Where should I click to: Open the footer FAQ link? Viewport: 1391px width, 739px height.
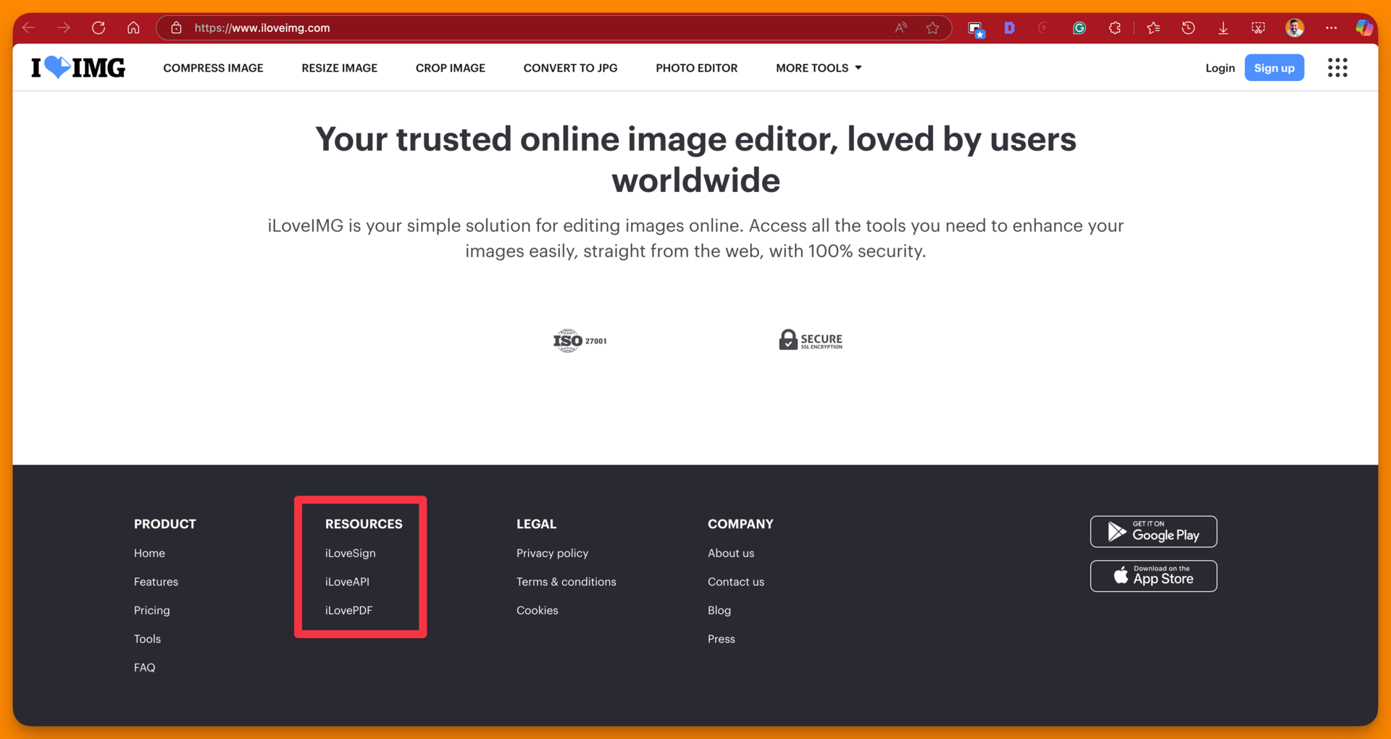(144, 667)
